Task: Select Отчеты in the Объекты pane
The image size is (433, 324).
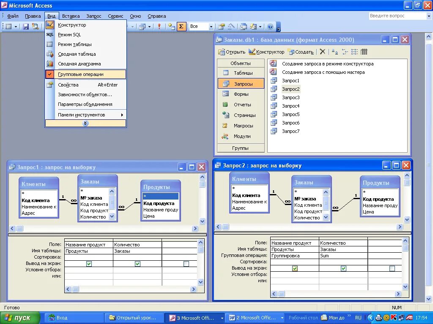Action: [x=241, y=105]
